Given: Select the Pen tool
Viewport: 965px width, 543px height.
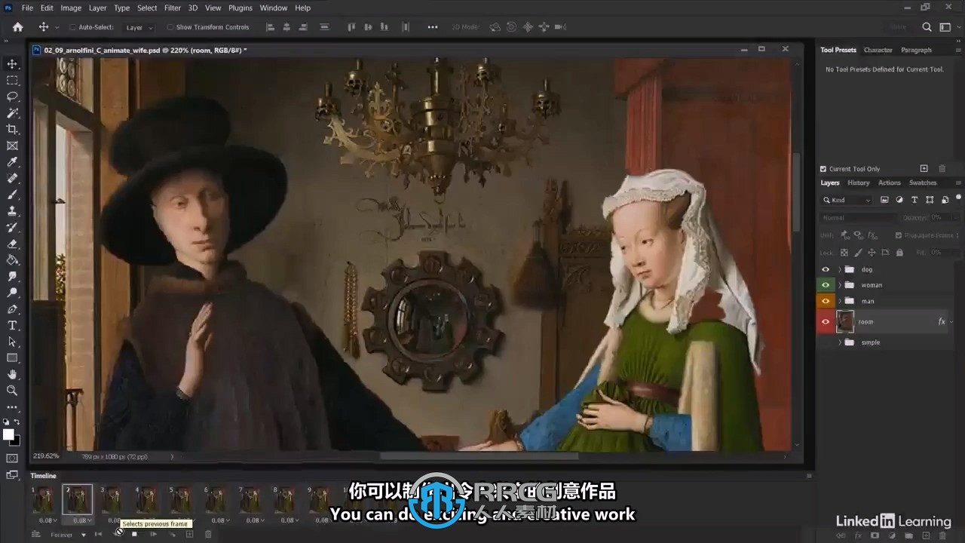Looking at the screenshot, I should click(12, 309).
